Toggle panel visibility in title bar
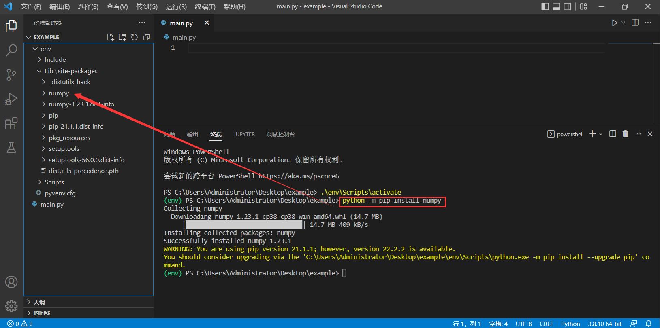660x328 pixels. [x=556, y=6]
